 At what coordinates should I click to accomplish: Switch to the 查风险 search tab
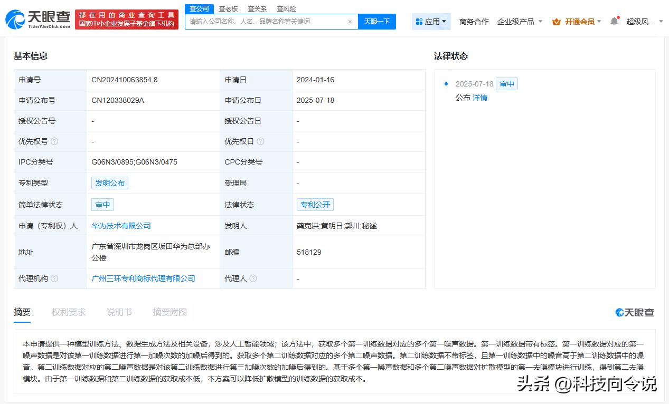pyautogui.click(x=286, y=9)
